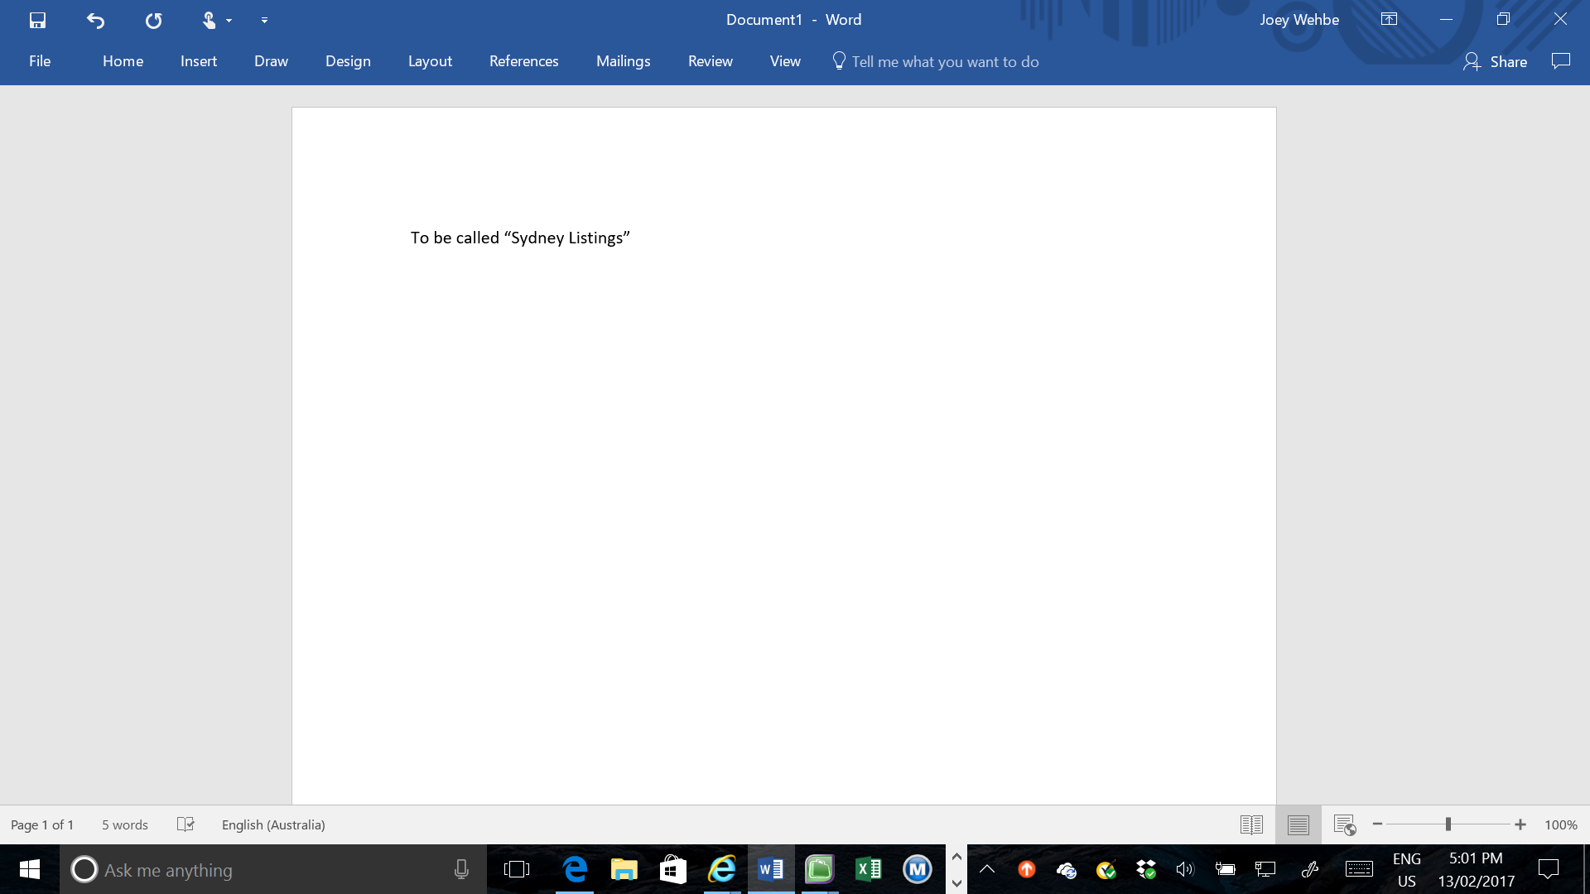Viewport: 1590px width, 894px height.
Task: Click the Undo arrow icon
Action: pos(95,20)
